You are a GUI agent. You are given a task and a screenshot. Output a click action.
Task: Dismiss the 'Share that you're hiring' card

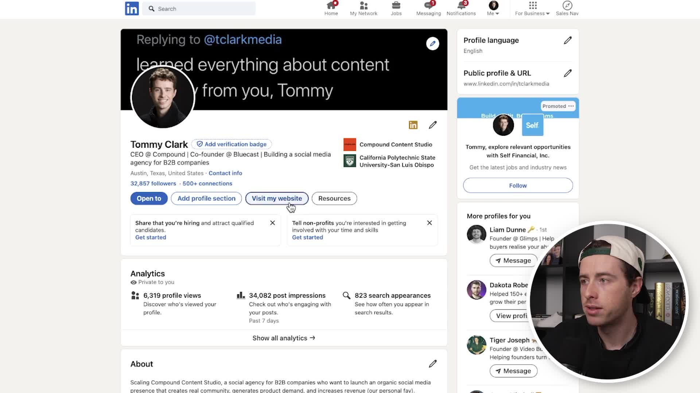pos(272,223)
